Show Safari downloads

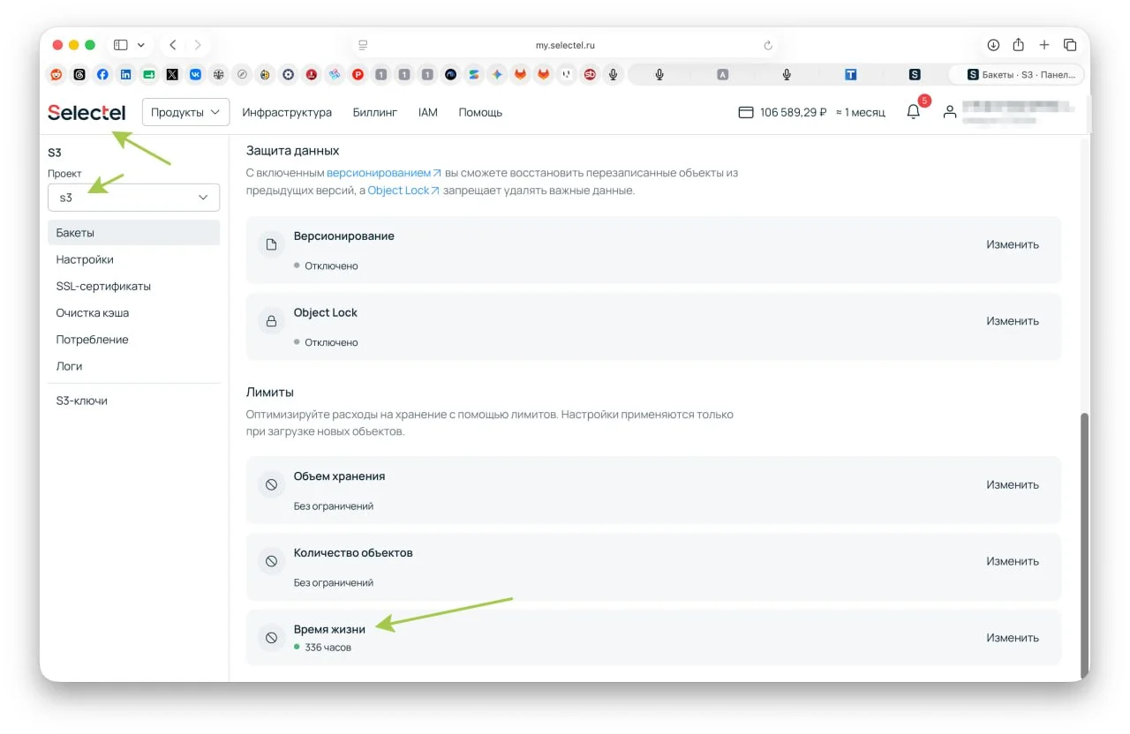tap(993, 45)
